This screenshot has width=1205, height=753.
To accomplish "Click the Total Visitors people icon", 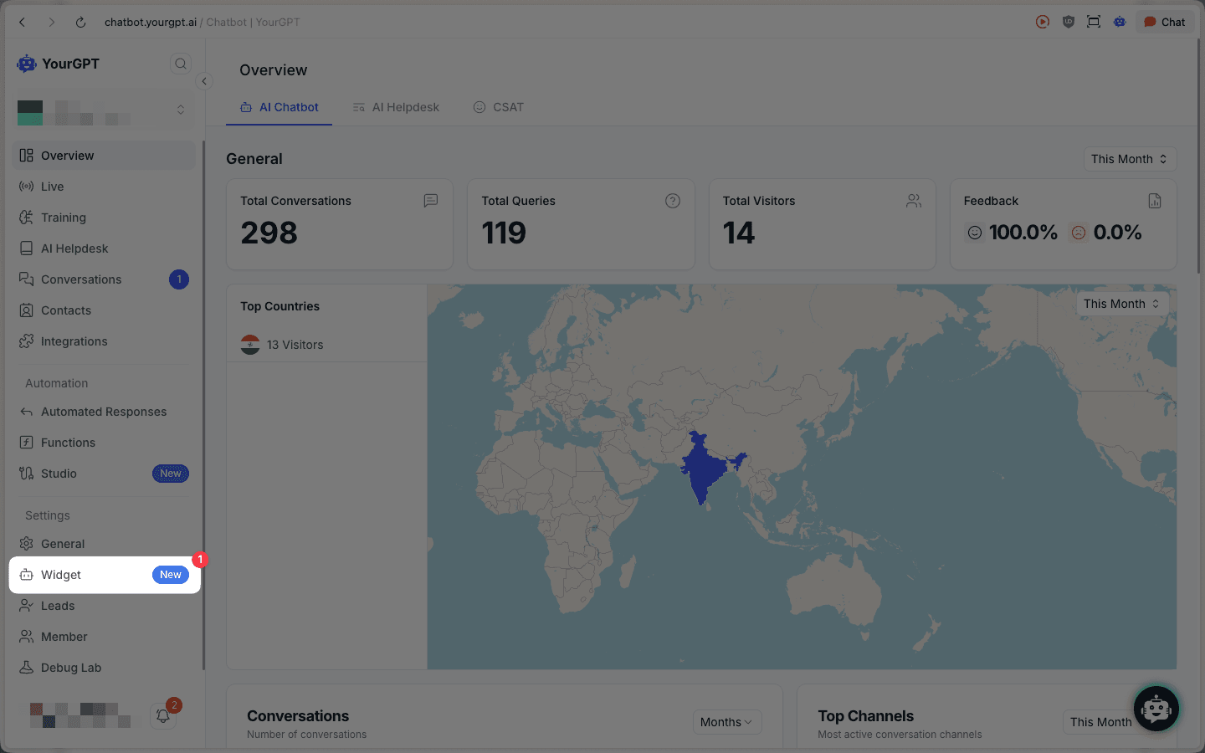I will (913, 201).
